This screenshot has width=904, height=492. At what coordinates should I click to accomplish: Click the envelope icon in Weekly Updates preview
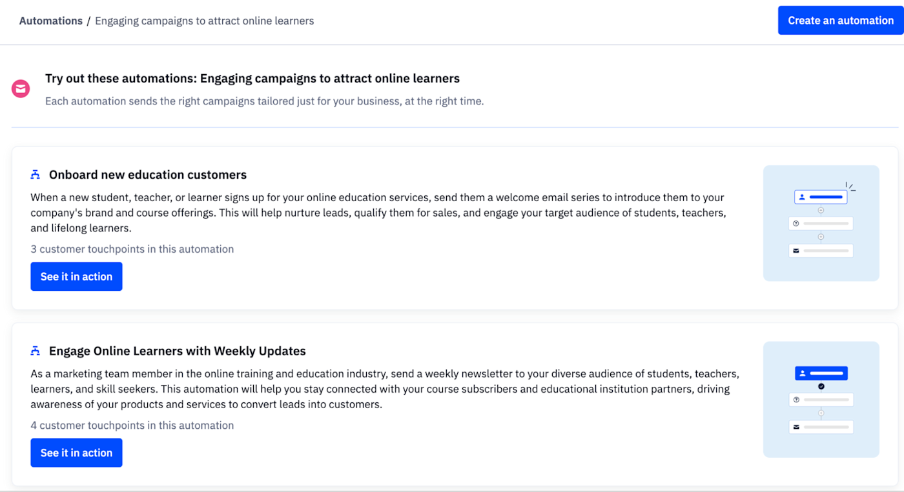click(796, 427)
